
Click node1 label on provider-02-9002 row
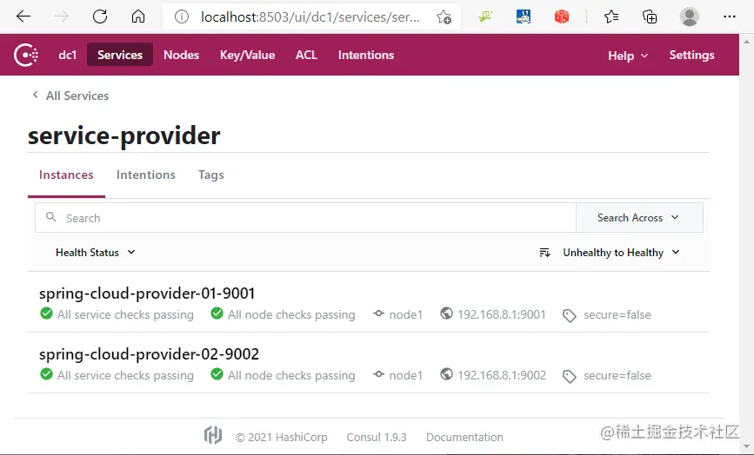(406, 375)
